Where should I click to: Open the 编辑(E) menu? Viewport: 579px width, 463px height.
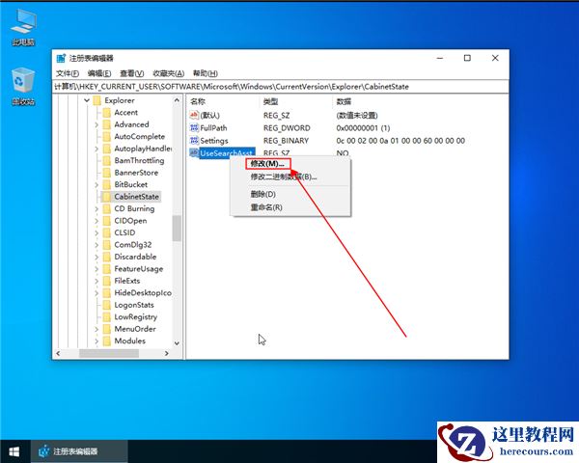[x=99, y=73]
